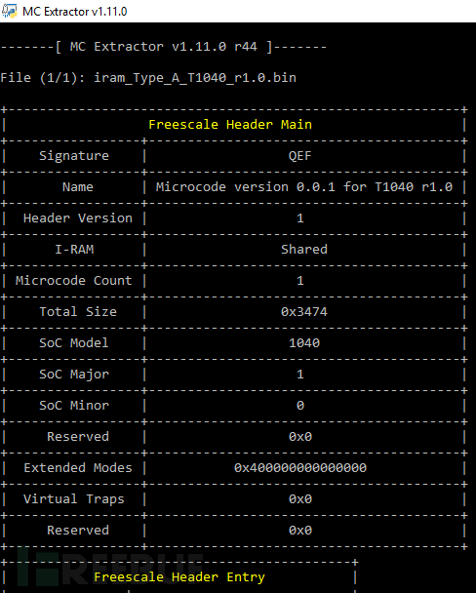Click the banner line MC Extractor v1.11.0 r44

coord(164,47)
